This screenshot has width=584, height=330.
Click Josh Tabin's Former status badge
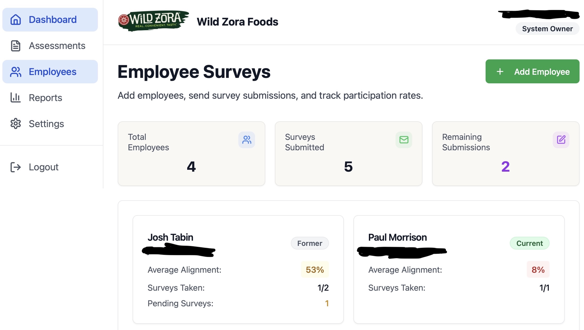(x=310, y=243)
